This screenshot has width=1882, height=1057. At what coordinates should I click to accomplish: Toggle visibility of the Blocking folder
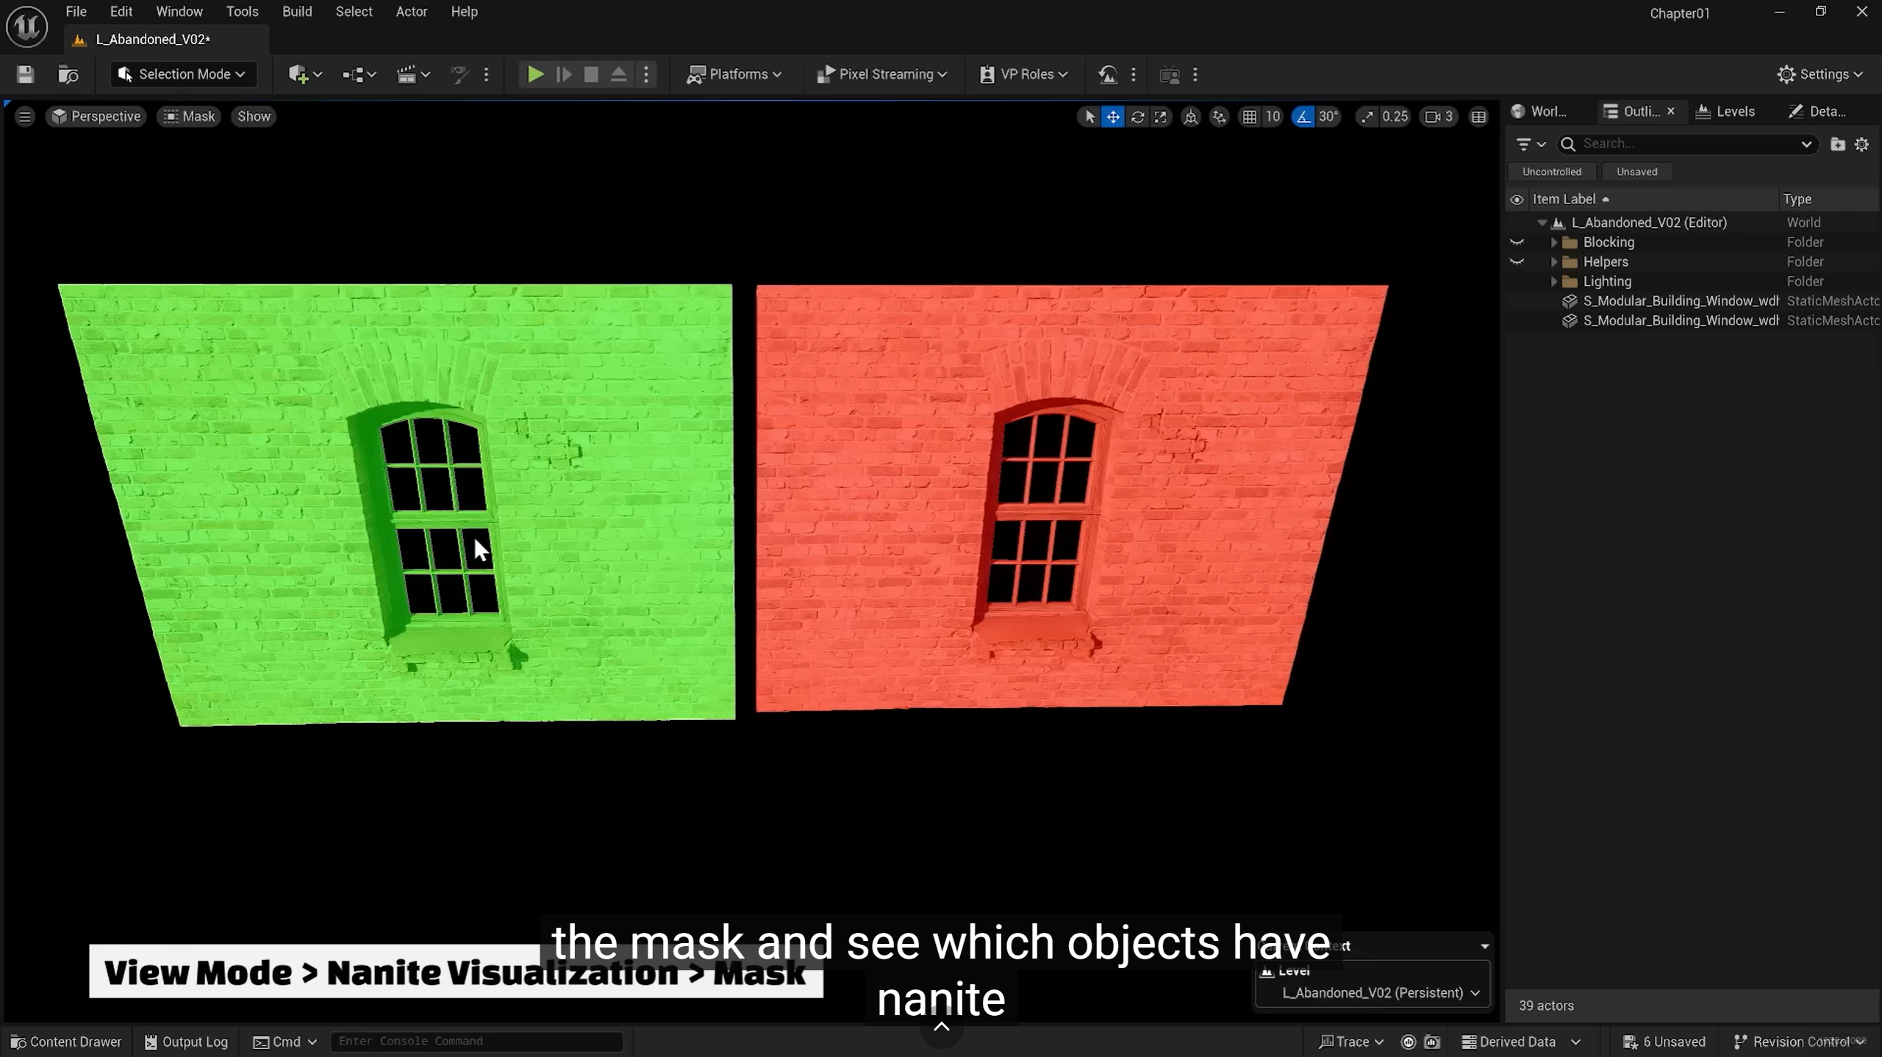click(x=1517, y=242)
